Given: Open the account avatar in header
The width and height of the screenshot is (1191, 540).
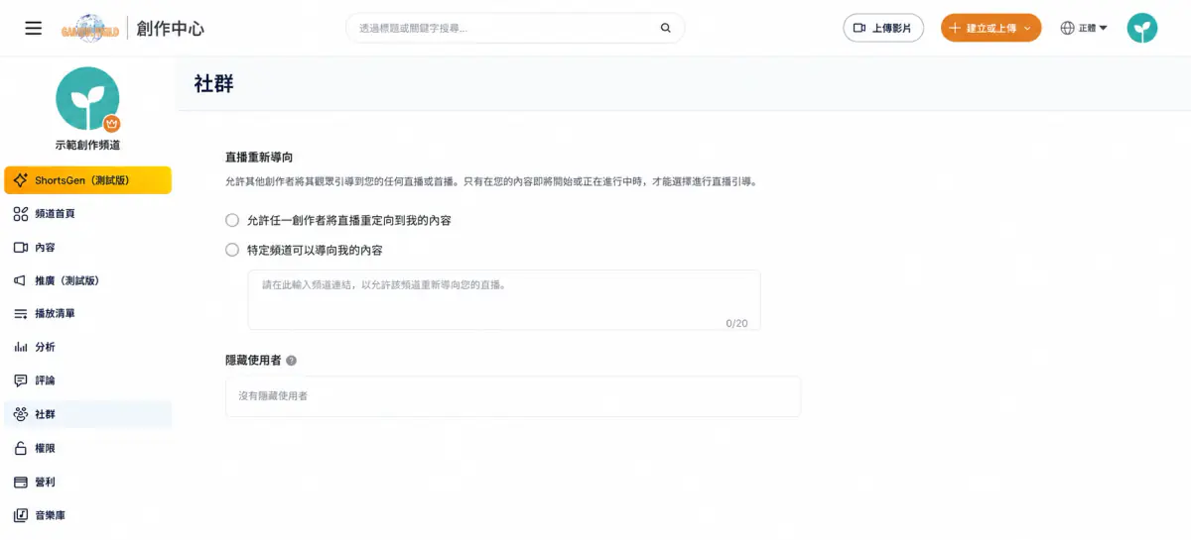Looking at the screenshot, I should (1142, 28).
